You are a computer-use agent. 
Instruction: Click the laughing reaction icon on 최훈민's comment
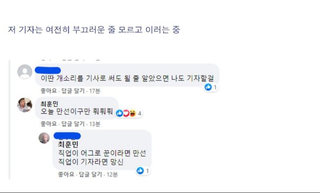[132, 113]
